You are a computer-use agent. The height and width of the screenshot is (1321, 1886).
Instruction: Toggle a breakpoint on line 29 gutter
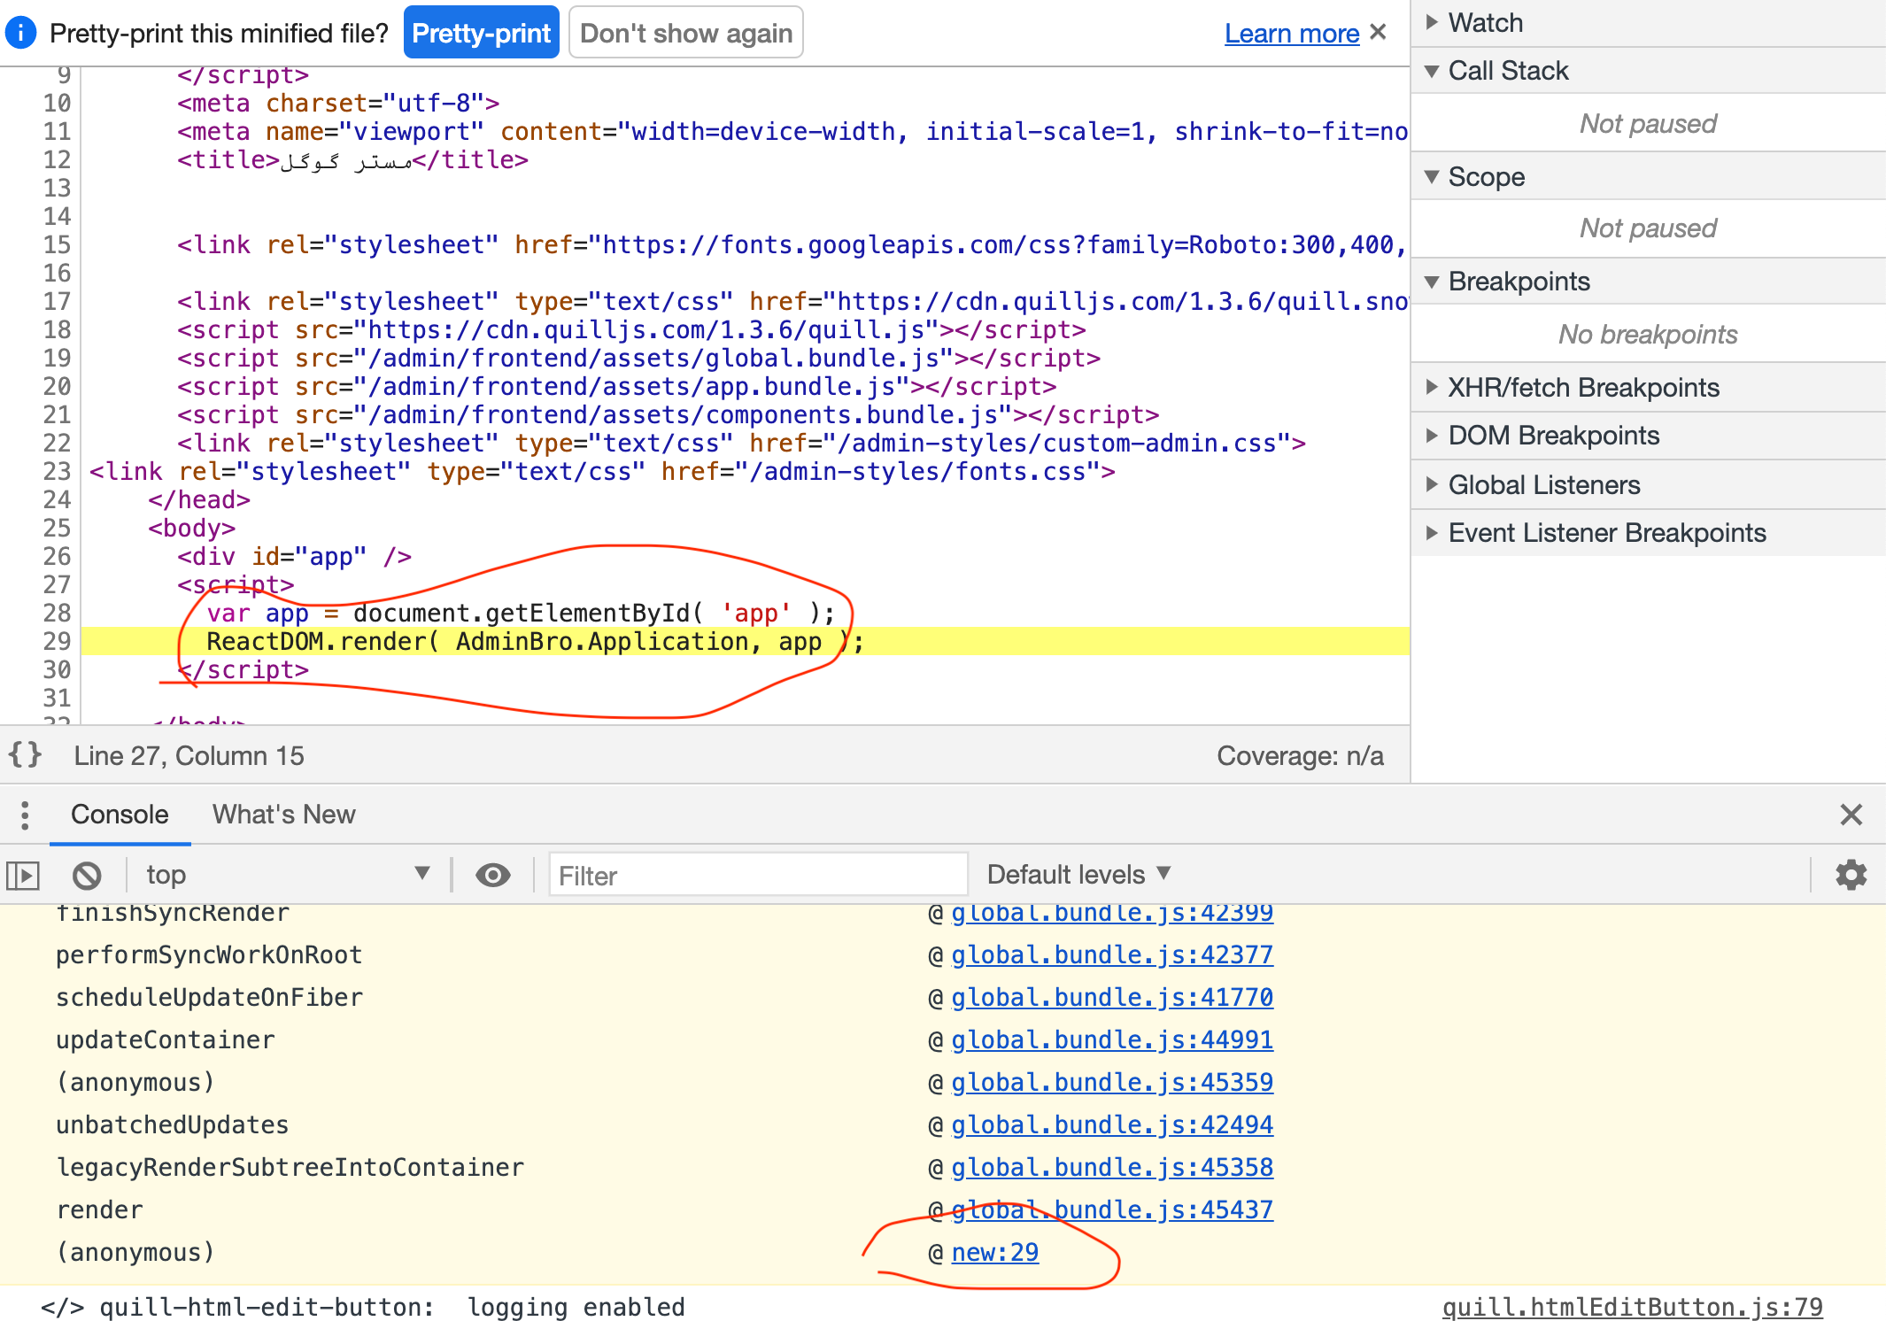click(x=56, y=642)
